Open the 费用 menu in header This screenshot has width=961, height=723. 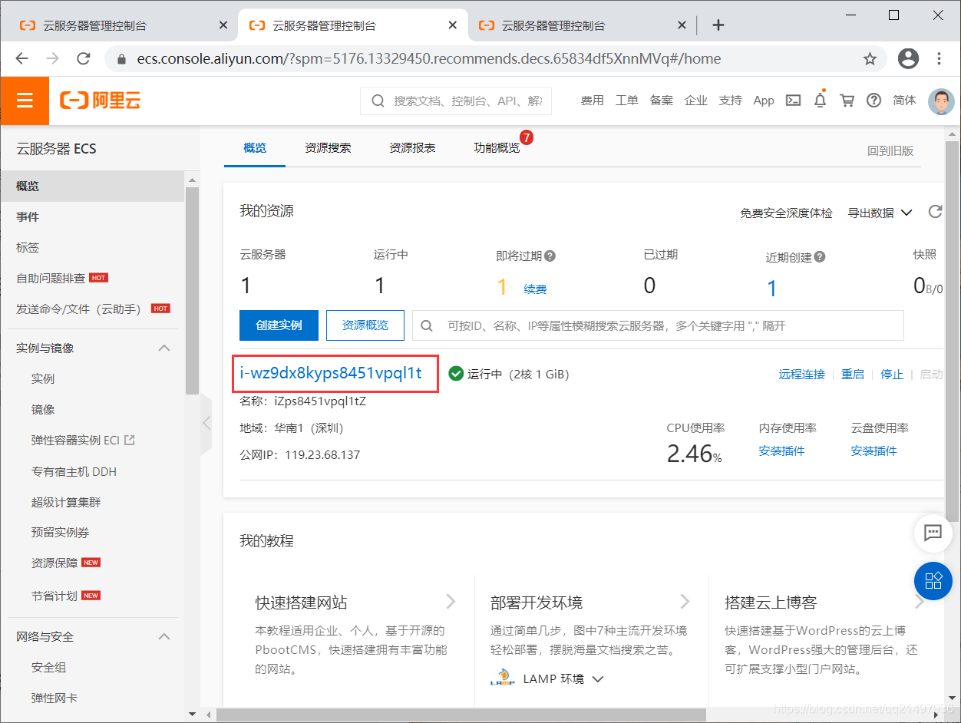click(x=592, y=101)
